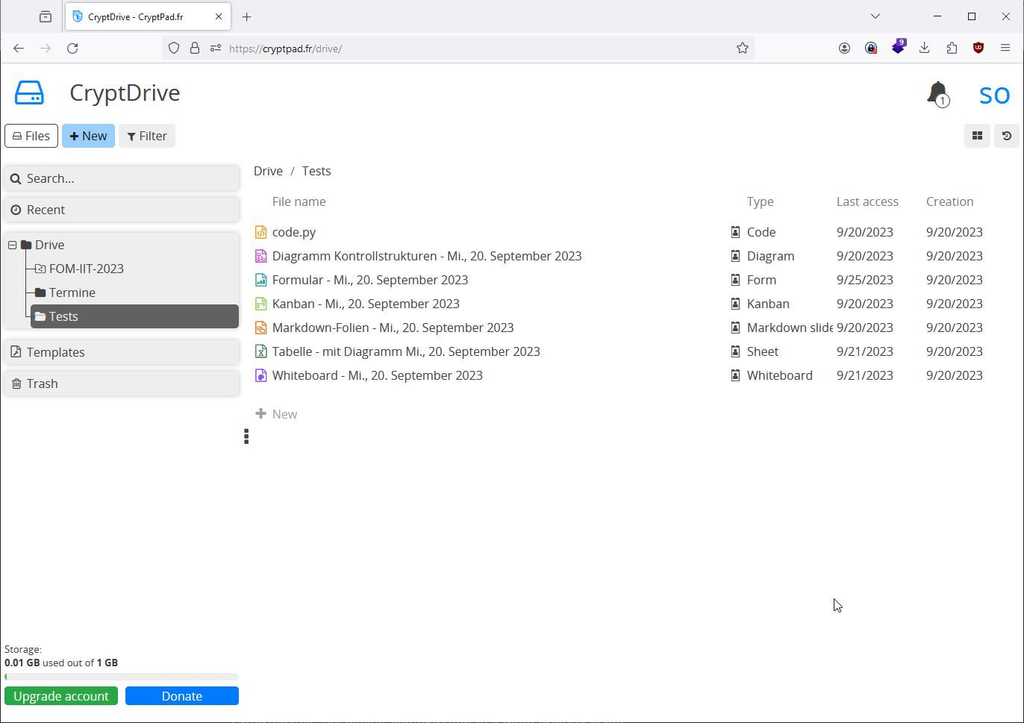Click the Markdown-Folien file icon

[x=260, y=328]
